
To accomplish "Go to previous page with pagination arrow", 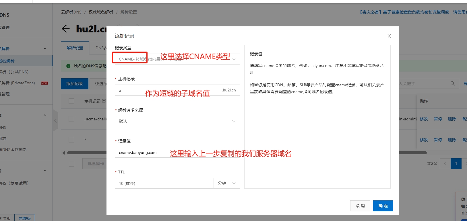I will pos(445,164).
